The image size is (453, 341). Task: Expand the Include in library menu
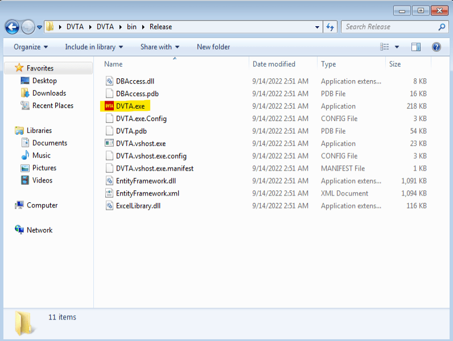click(94, 47)
